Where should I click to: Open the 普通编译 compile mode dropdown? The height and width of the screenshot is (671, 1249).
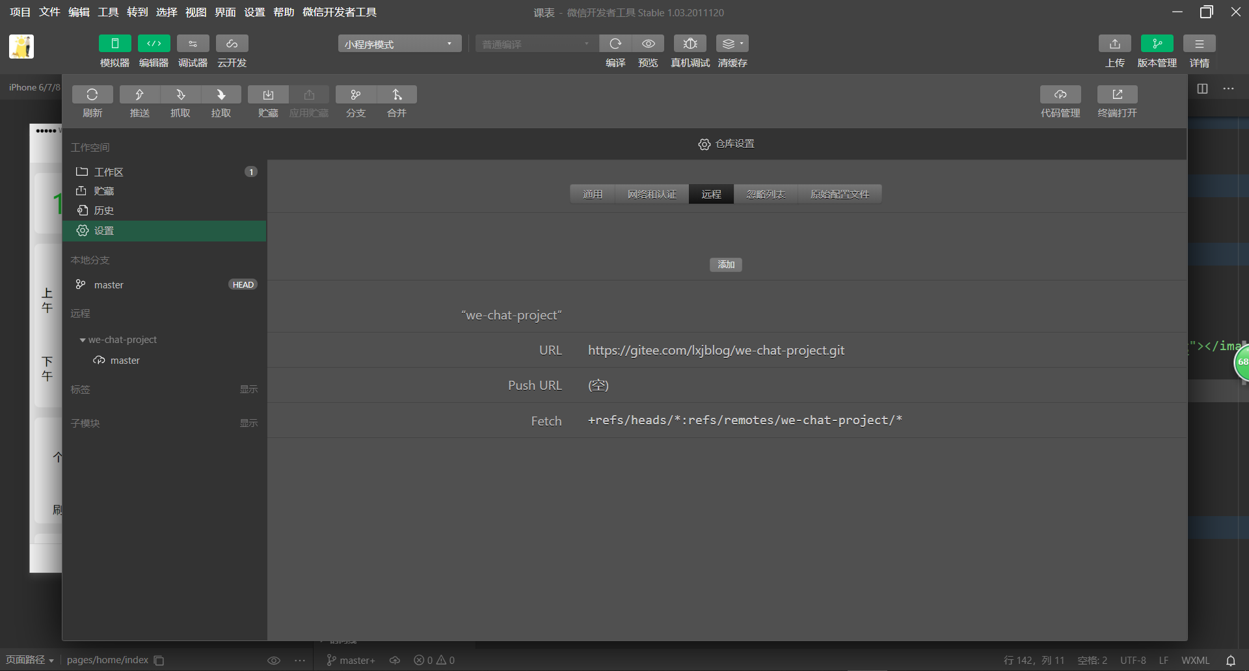(536, 44)
